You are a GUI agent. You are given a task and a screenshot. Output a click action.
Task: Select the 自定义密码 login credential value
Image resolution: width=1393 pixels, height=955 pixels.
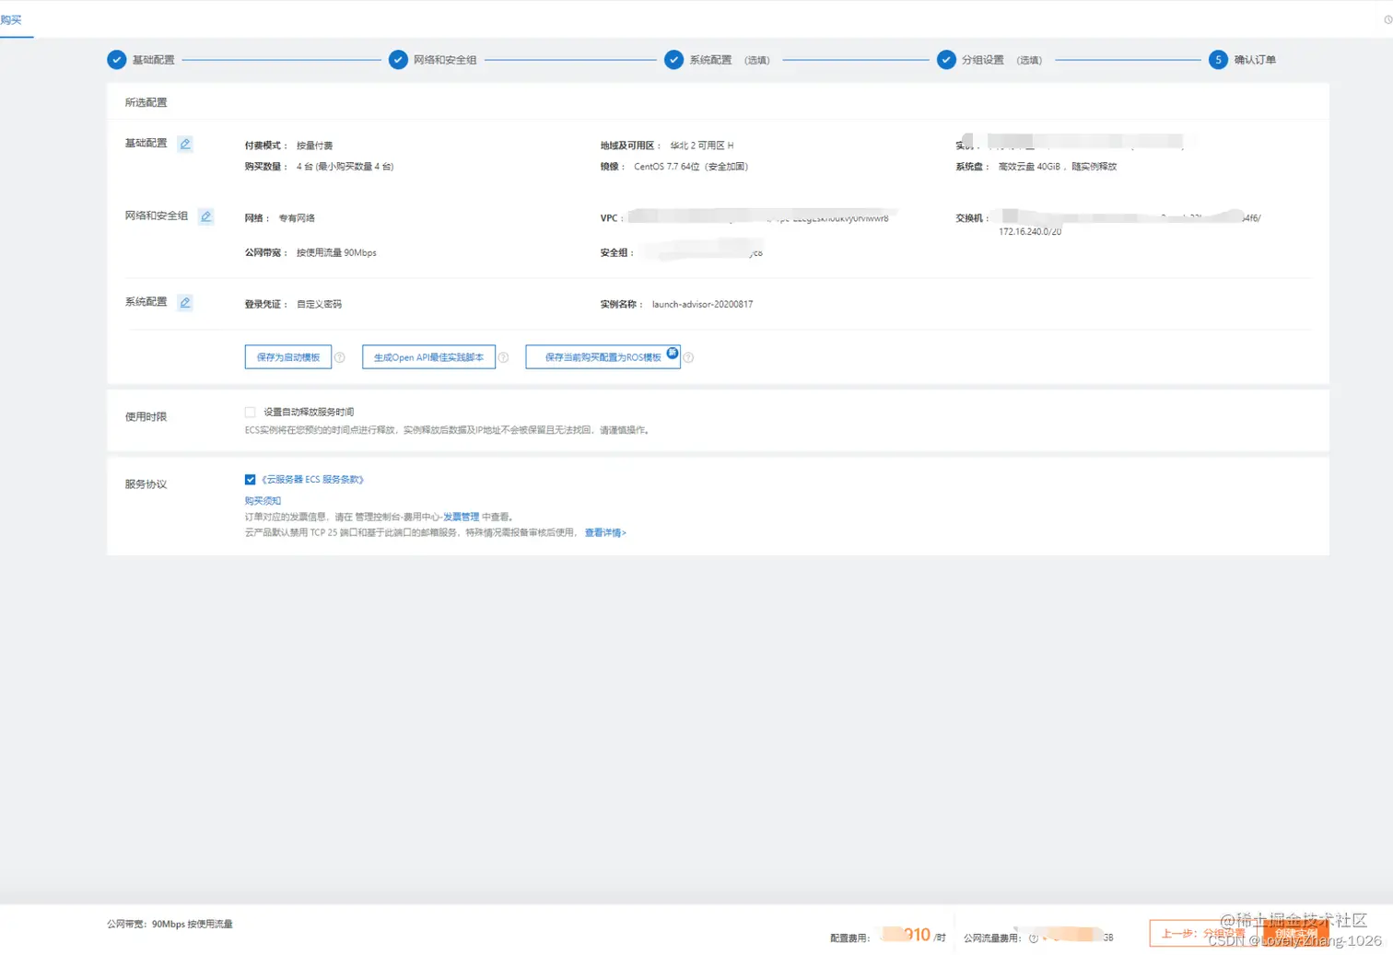point(319,304)
